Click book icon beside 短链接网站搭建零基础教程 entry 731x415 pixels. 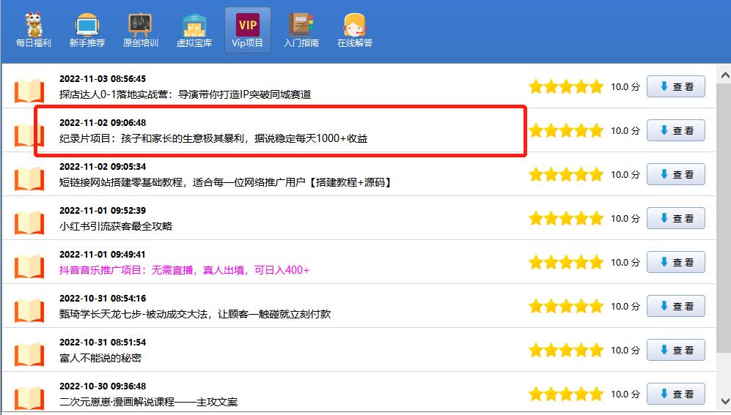pyautogui.click(x=29, y=178)
